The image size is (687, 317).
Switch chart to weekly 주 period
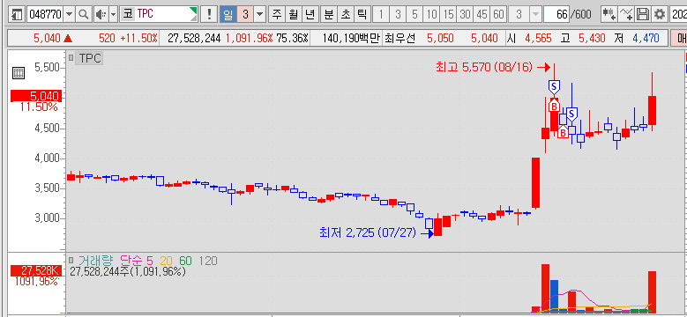(276, 14)
